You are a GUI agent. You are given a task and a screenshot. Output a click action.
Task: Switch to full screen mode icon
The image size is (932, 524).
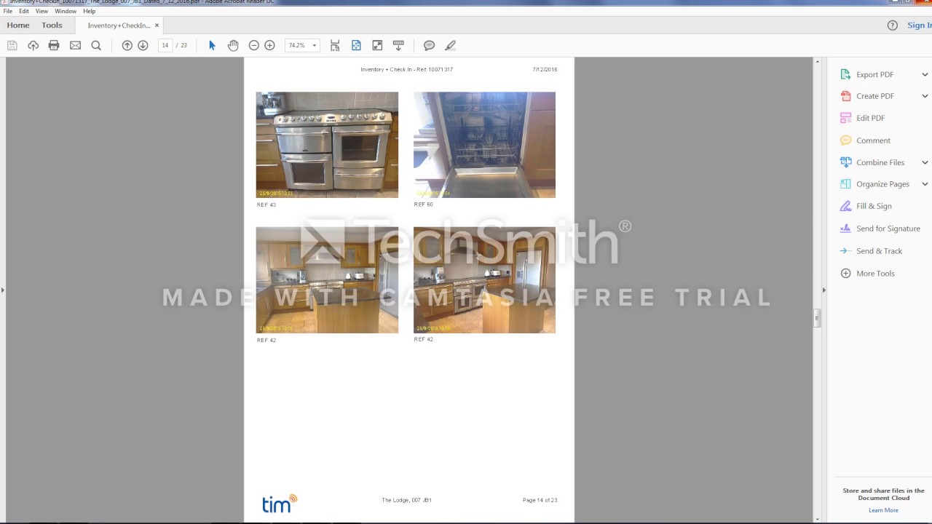pos(377,45)
